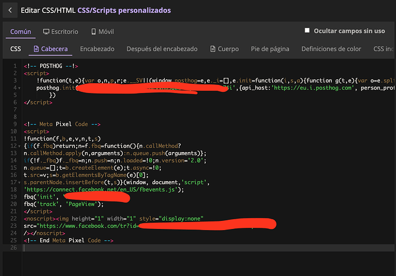This screenshot has height=276, width=396.
Task: Switch to the Escritorio tab
Action: click(61, 32)
